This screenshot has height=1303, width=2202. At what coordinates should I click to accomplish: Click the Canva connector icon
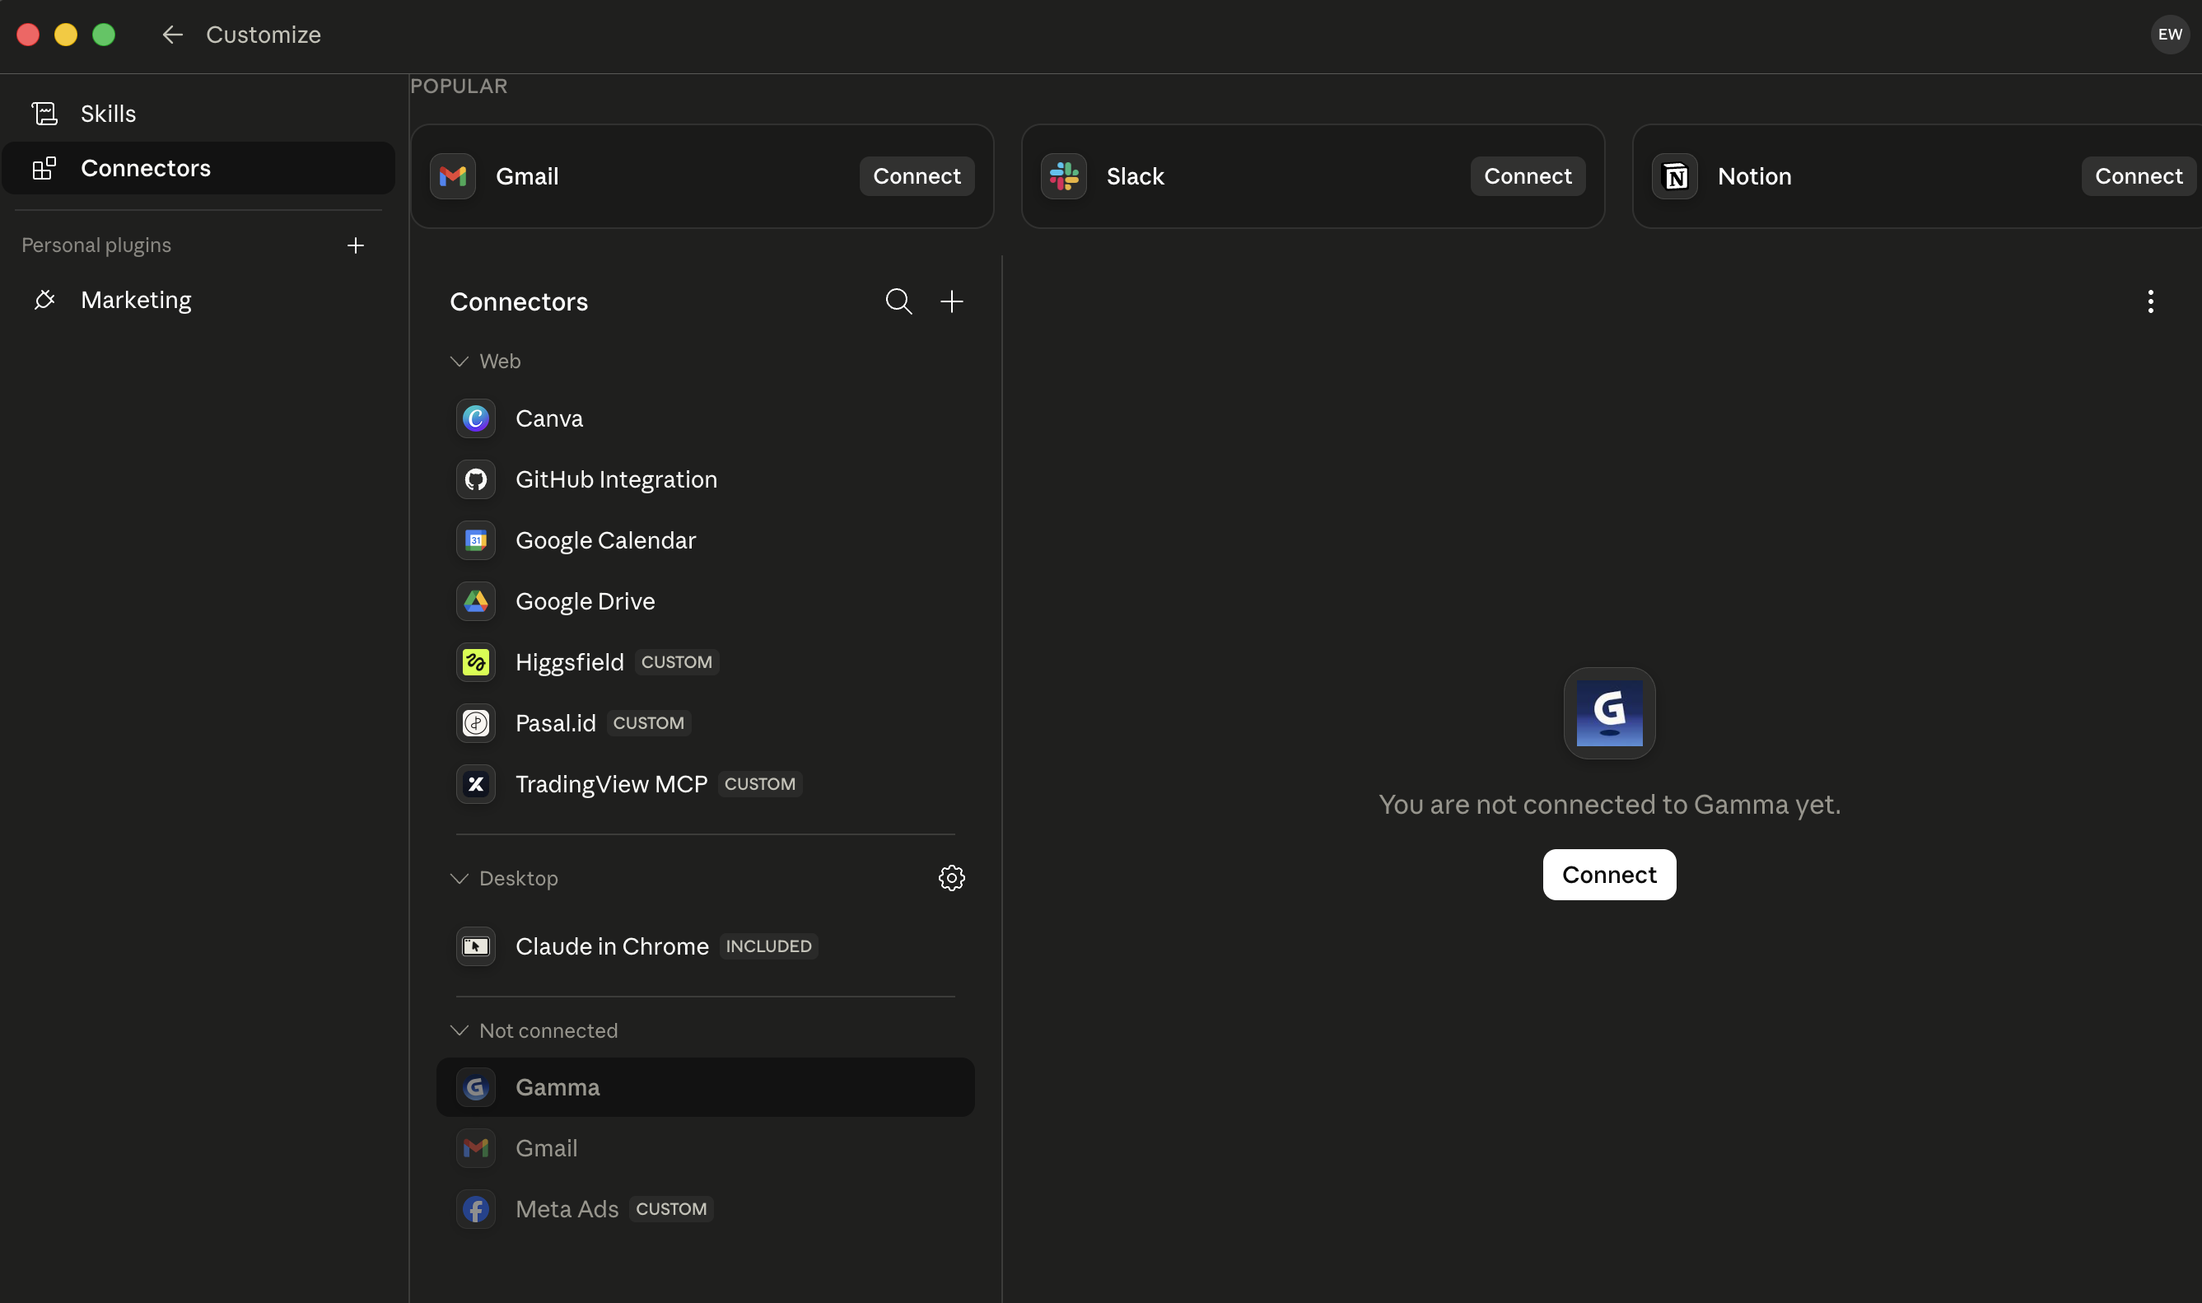(476, 418)
